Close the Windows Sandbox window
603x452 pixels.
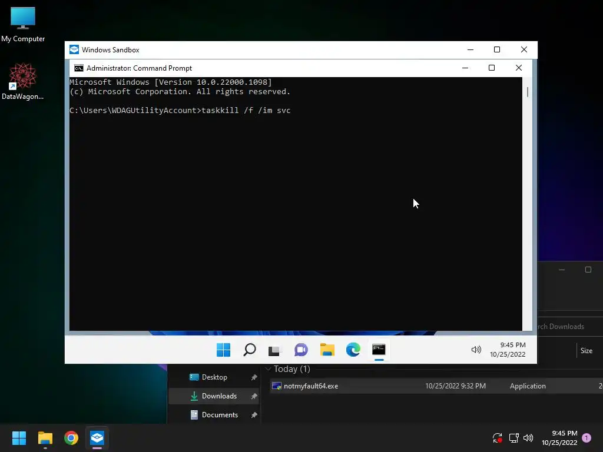[524, 49]
